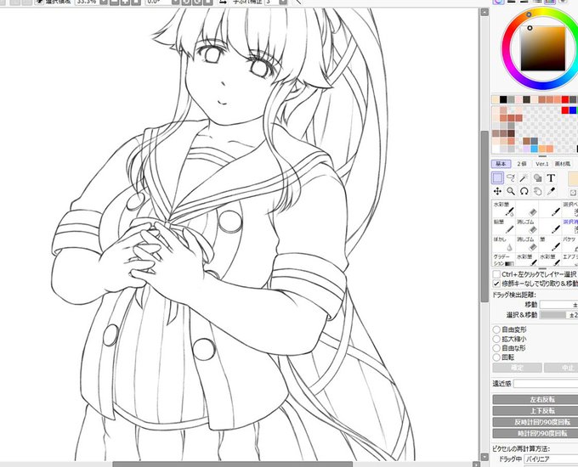Image resolution: width=578 pixels, height=467 pixels.
Task: Select the 回転 radio option
Action: pyautogui.click(x=496, y=357)
